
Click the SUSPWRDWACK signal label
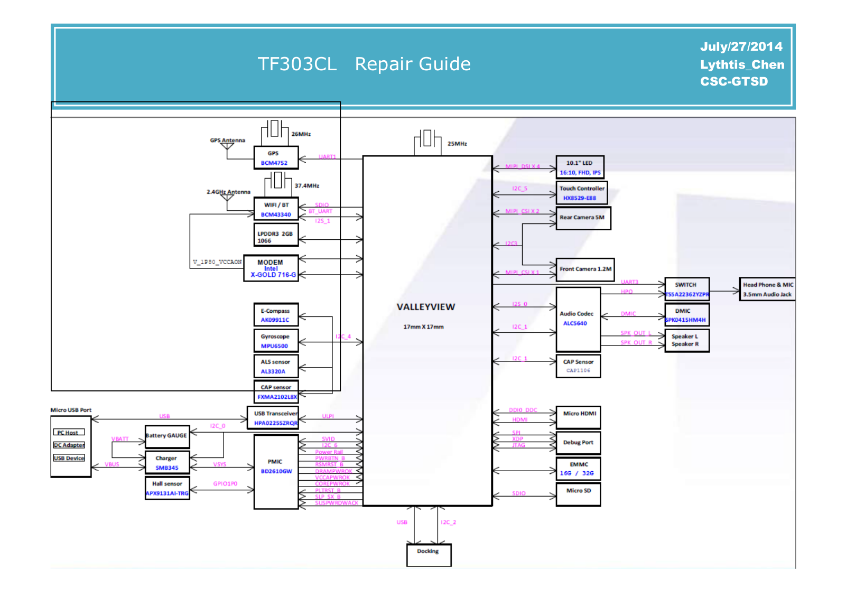click(x=337, y=503)
